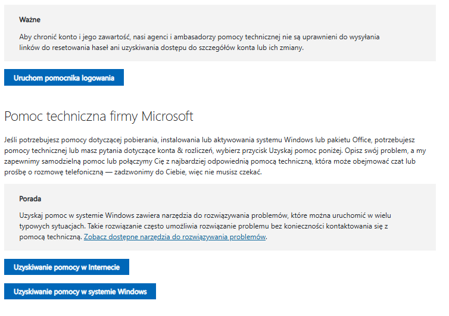449x316 pixels.
Task: Click 'Uzyskaj pomoc w systemie Windows' tip text start
Action: 77,215
